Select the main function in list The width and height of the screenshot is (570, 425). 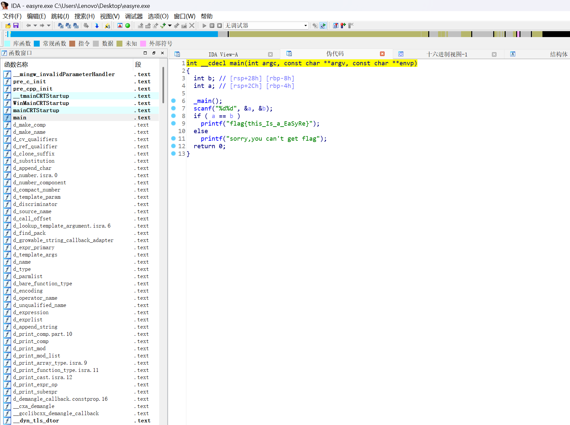[x=20, y=118]
